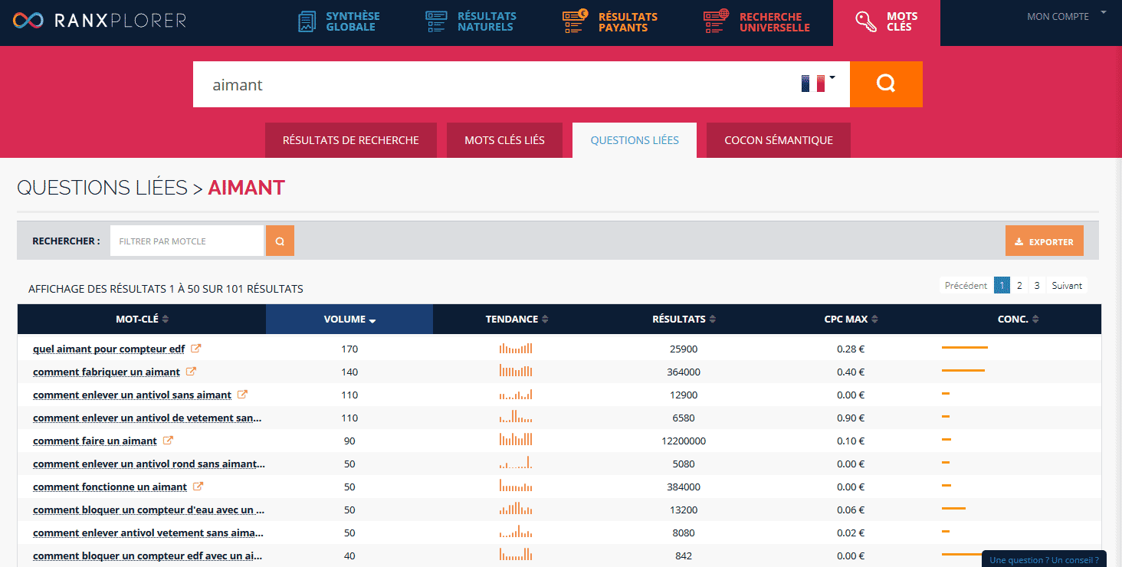Image resolution: width=1122 pixels, height=567 pixels.
Task: Open the Recherche Universelle section
Action: pyautogui.click(x=757, y=21)
